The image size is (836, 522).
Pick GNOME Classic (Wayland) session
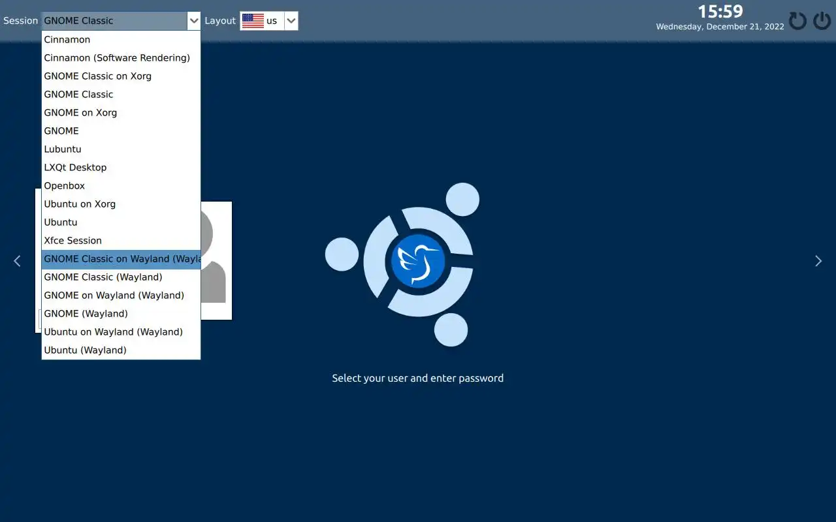point(121,277)
